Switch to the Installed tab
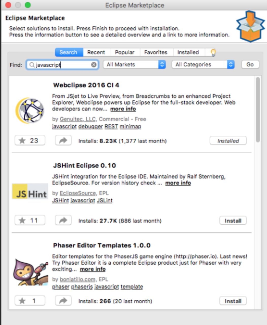This screenshot has width=267, height=325. pos(188,52)
